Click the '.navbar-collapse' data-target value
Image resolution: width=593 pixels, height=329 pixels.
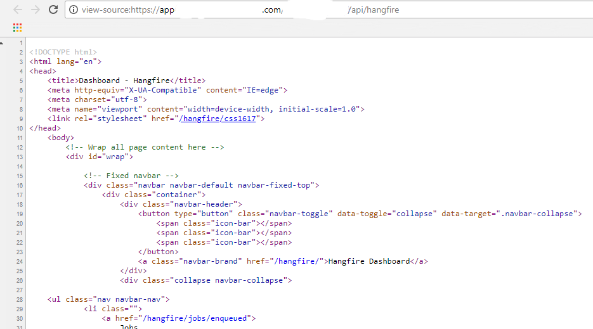click(x=537, y=214)
